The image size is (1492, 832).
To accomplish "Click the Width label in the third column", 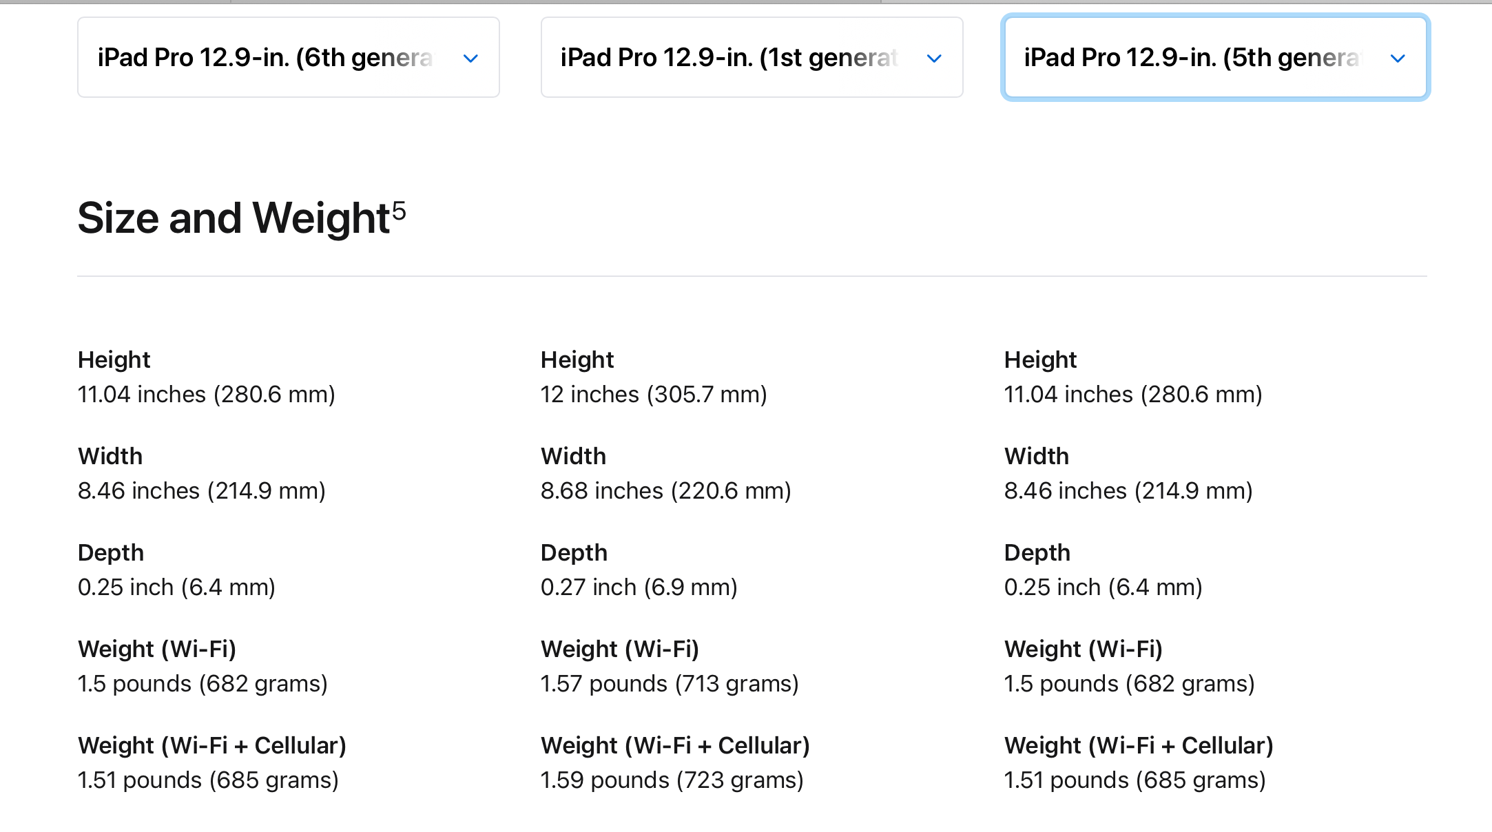I will pyautogui.click(x=1036, y=457).
